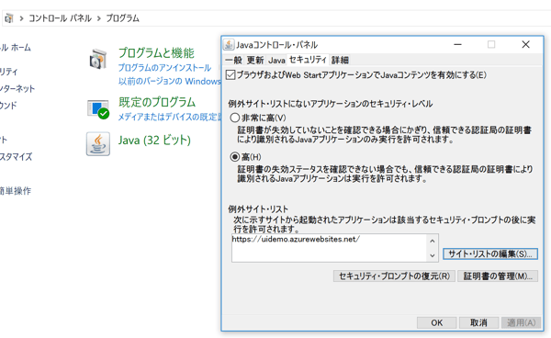This screenshot has width=551, height=338.
Task: Expand the chevron after コントロール パネル breadcrumb
Action: pos(99,18)
